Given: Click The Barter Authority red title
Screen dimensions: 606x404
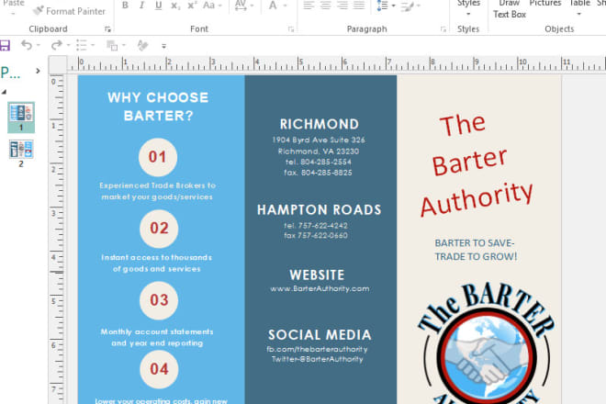Looking at the screenshot, I should click(x=477, y=164).
